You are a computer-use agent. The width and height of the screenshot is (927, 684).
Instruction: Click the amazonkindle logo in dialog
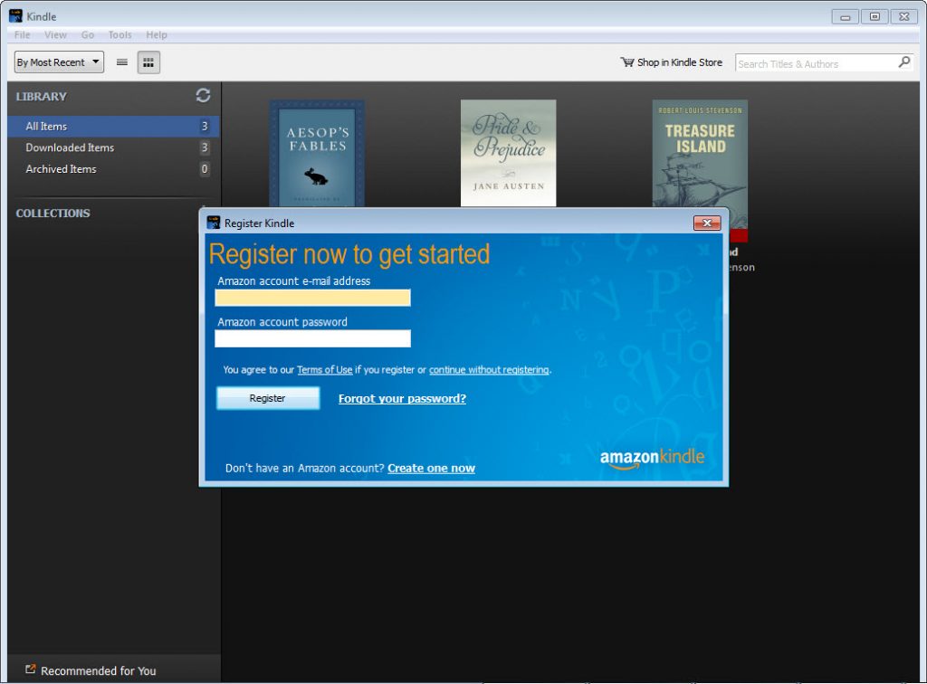tap(652, 459)
